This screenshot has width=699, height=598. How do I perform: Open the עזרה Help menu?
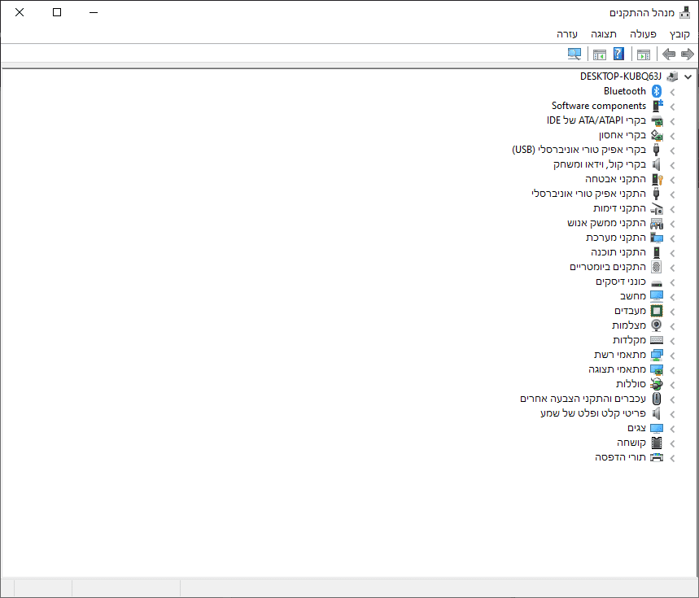pos(567,34)
